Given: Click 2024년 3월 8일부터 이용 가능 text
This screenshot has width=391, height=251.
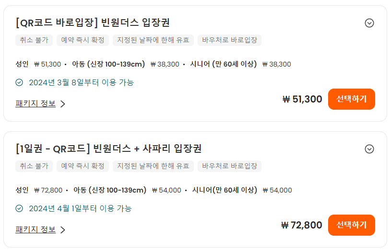Looking at the screenshot, I should tap(81, 82).
